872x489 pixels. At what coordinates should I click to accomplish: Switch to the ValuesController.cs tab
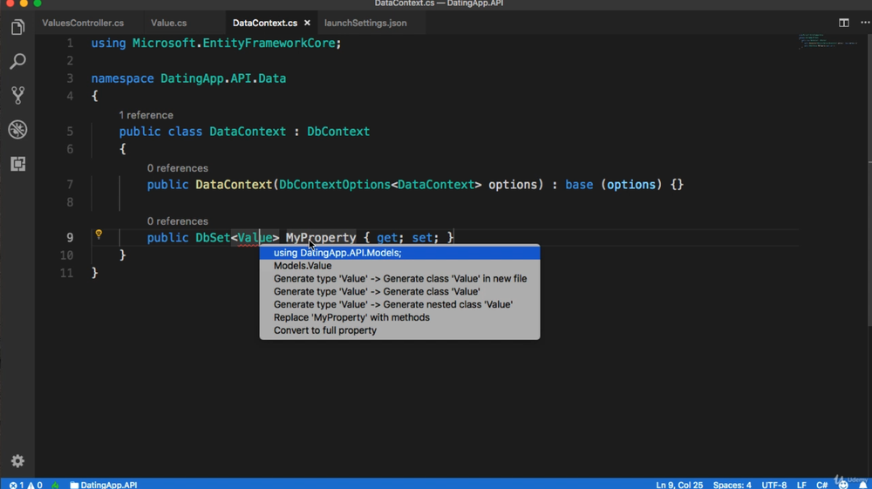[x=83, y=23]
